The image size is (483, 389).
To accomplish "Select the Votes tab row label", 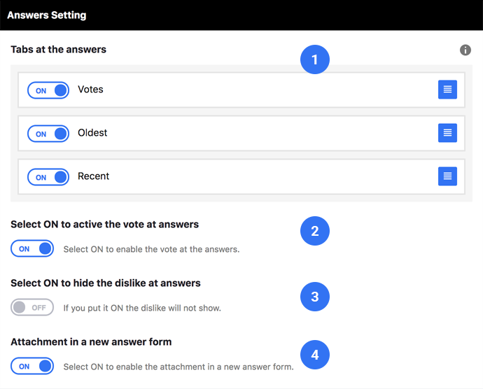I will click(90, 90).
